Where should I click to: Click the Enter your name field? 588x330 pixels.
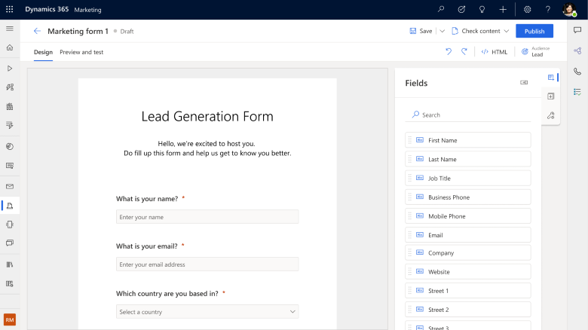click(207, 217)
